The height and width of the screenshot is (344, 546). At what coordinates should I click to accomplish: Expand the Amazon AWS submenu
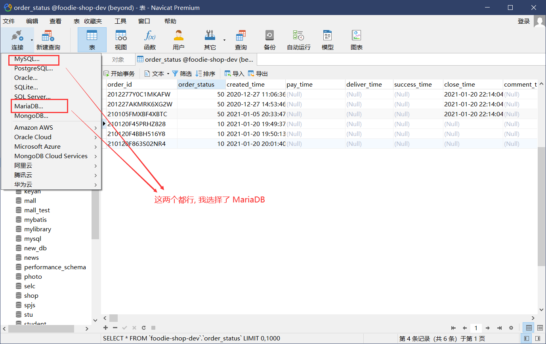(x=95, y=128)
